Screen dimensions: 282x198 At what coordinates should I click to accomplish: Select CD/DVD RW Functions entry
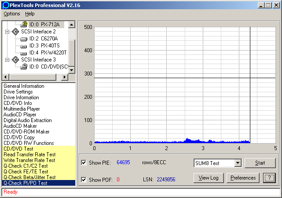coord(29,143)
